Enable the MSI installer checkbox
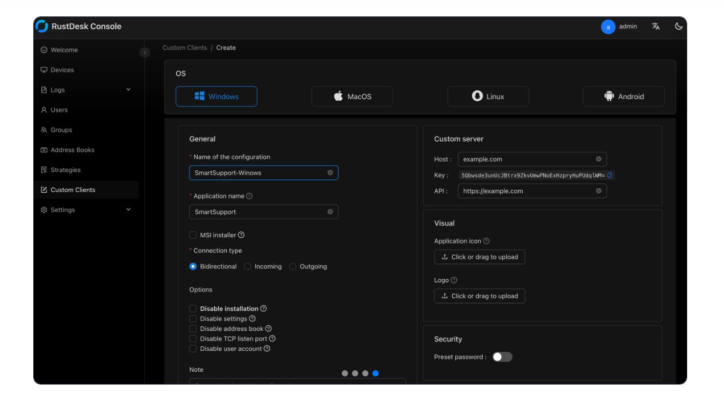724x403 pixels. point(193,235)
